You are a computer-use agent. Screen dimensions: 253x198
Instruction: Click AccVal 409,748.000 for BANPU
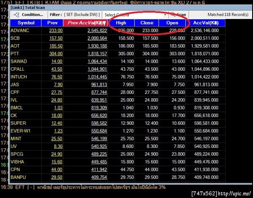click(206, 177)
